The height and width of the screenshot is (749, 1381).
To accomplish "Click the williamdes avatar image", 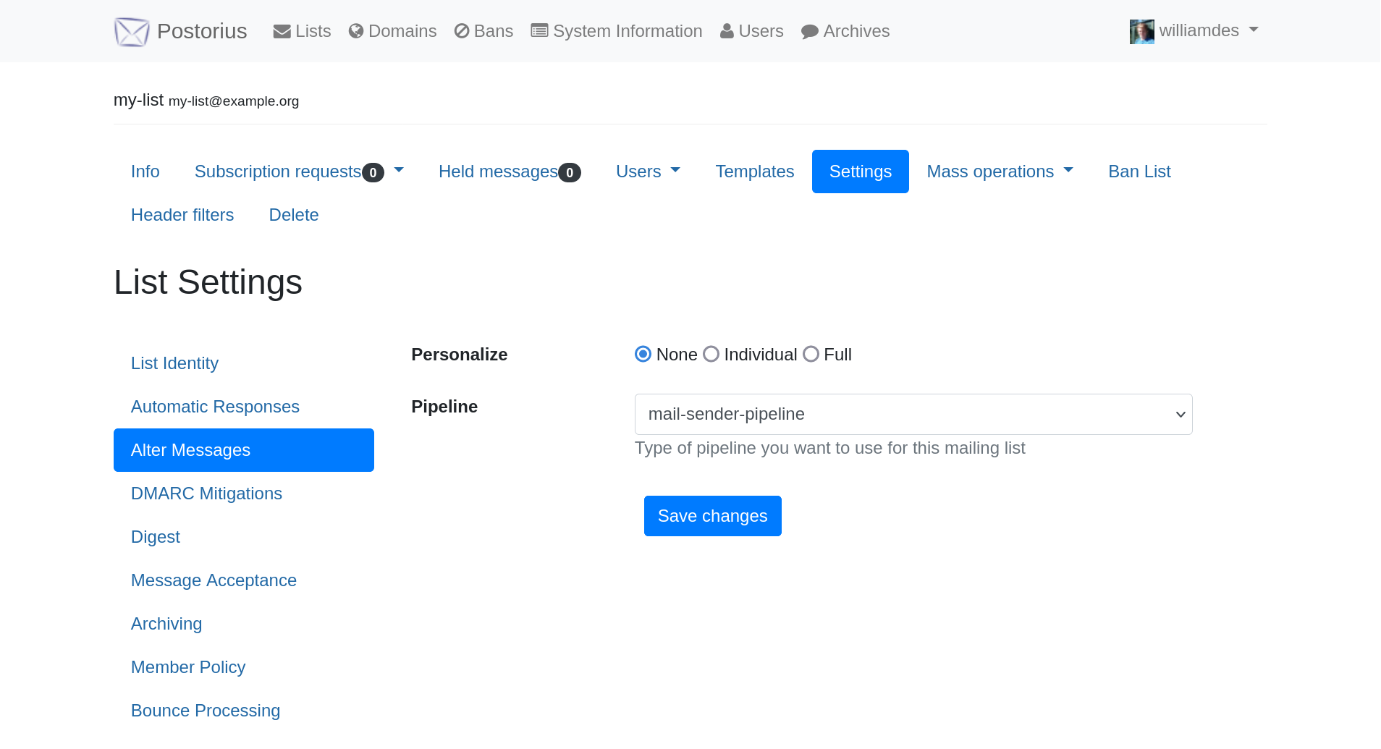I will (1141, 31).
